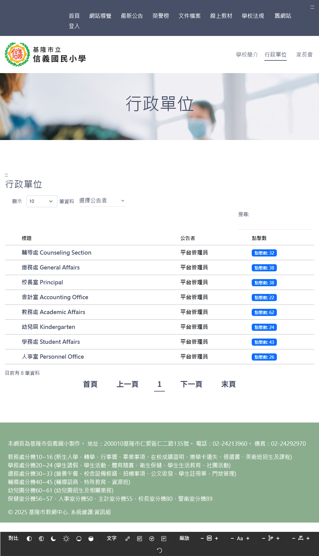Click pagination 下一頁 button
Screen dimensions: 319x556
pos(191,384)
